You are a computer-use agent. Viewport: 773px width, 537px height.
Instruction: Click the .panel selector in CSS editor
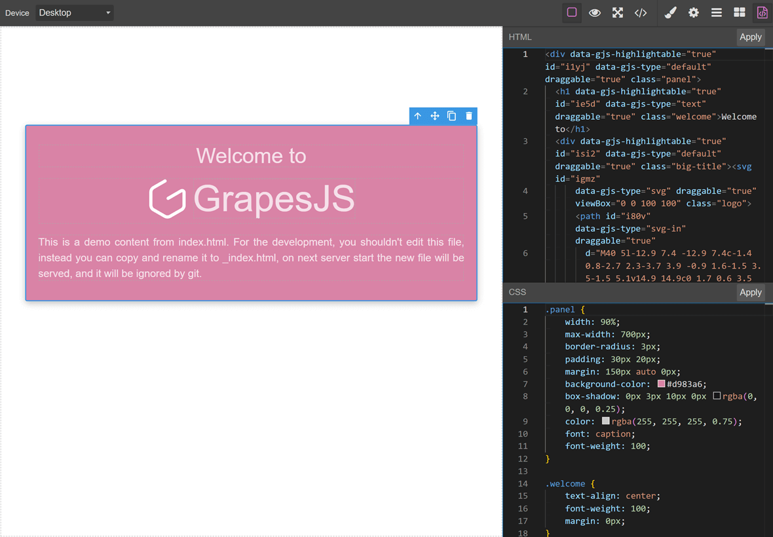(560, 309)
